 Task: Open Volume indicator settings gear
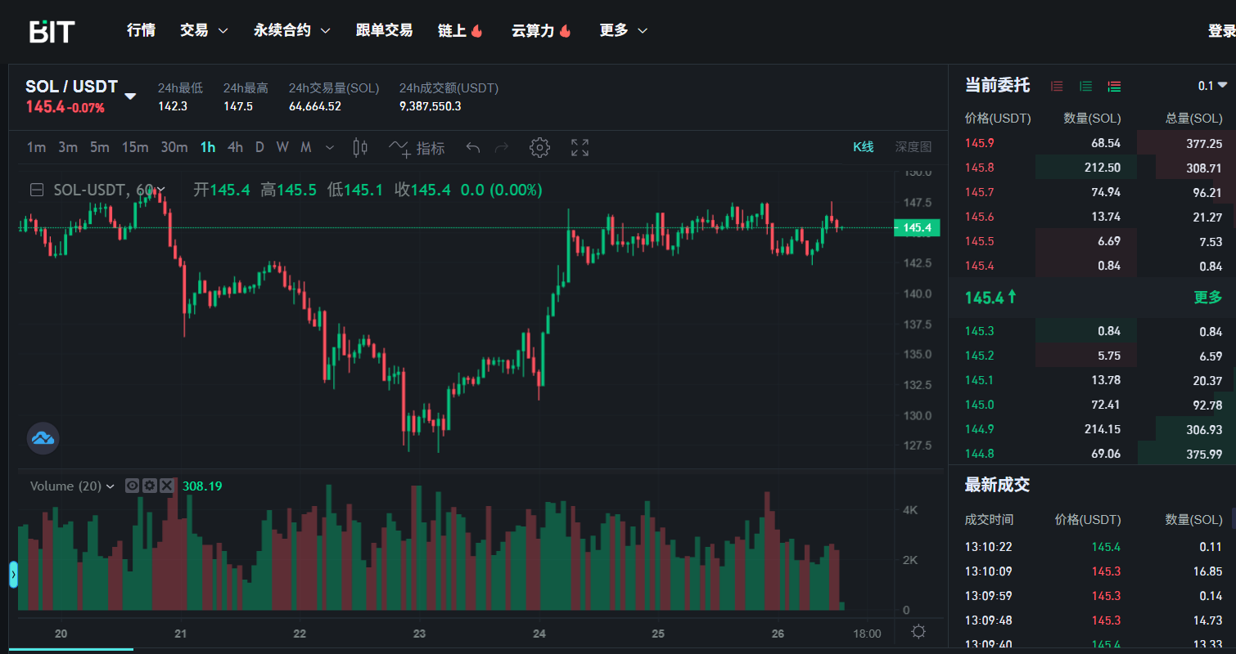coord(149,486)
